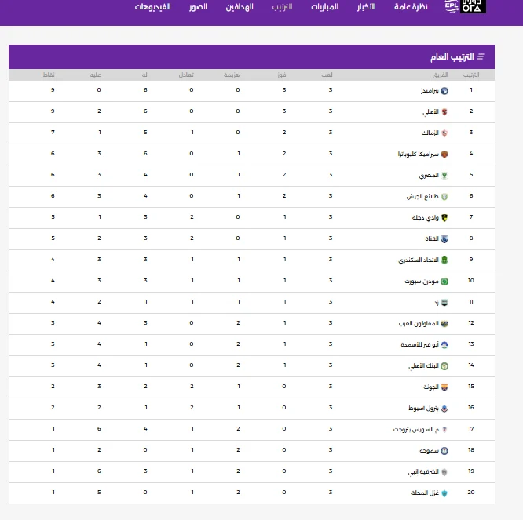This screenshot has width=523, height=520.
Task: Click the المقاولون العرب team crest
Action: click(x=444, y=324)
